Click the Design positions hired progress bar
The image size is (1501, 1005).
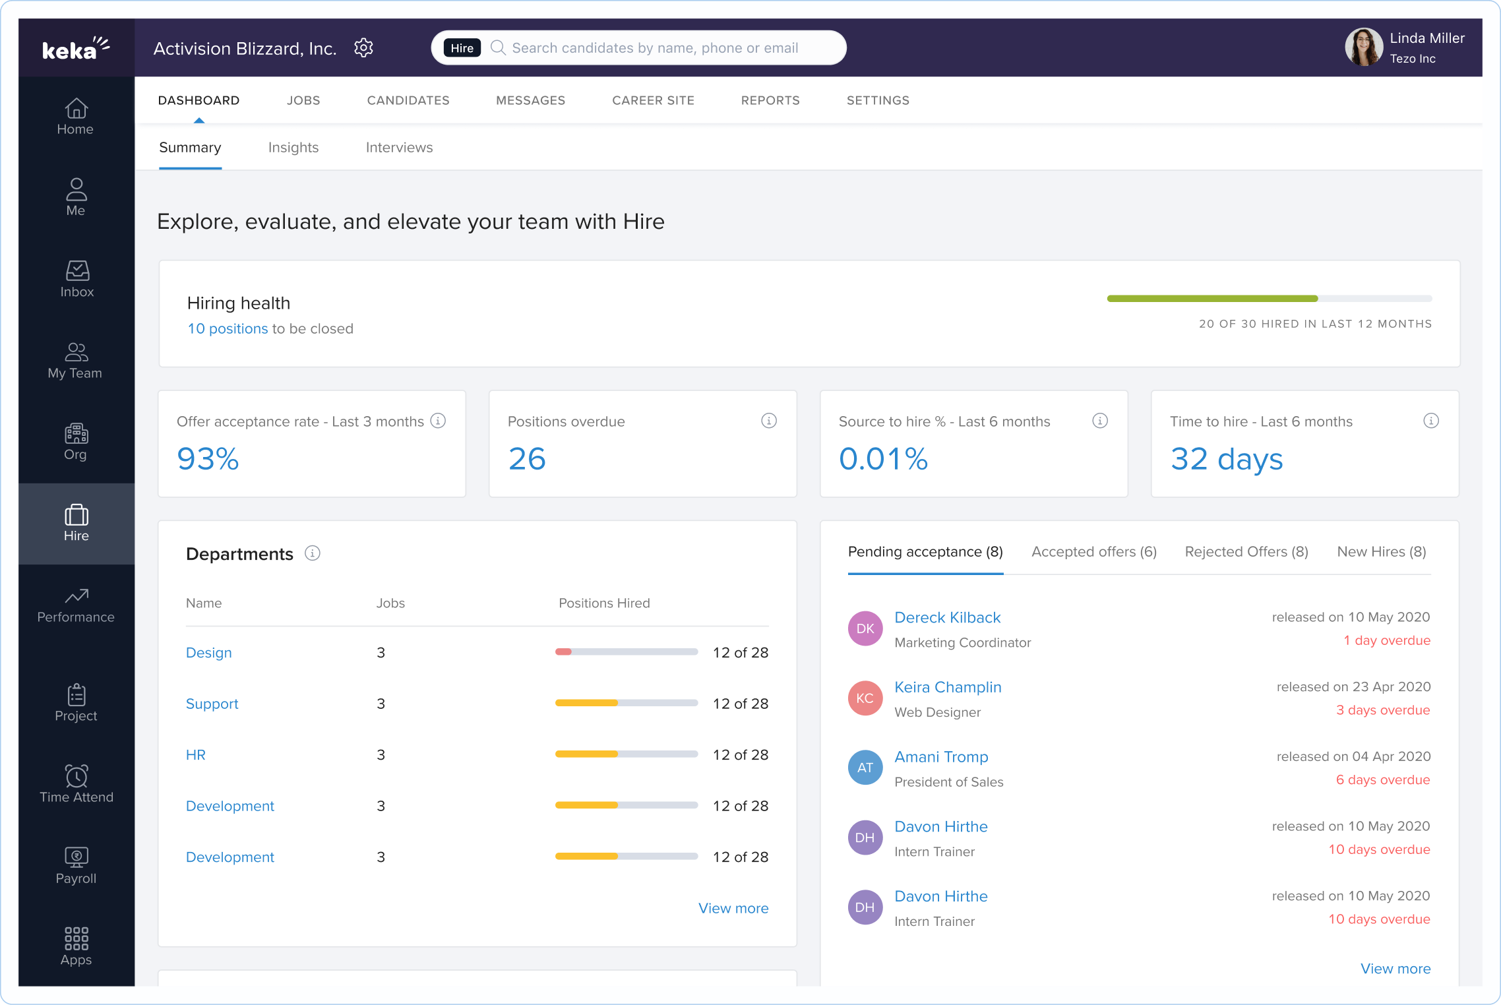pyautogui.click(x=627, y=652)
